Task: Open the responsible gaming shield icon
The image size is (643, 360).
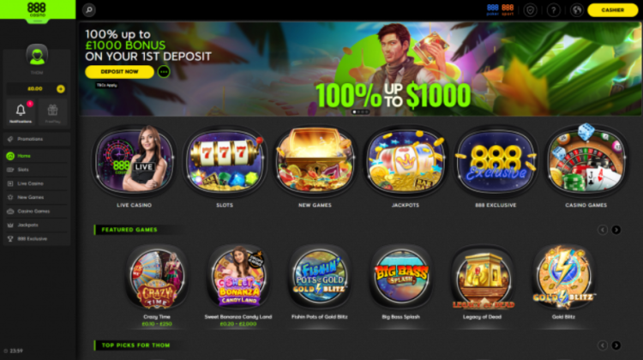Action: click(x=530, y=9)
